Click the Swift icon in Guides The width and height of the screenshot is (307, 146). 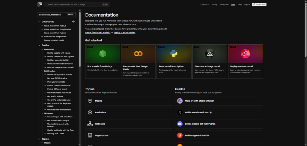tap(180, 135)
